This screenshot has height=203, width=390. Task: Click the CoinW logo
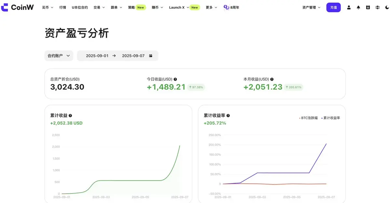coord(18,7)
